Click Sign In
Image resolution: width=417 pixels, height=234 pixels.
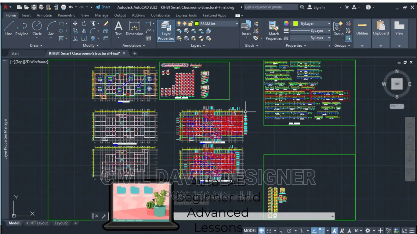point(316,7)
